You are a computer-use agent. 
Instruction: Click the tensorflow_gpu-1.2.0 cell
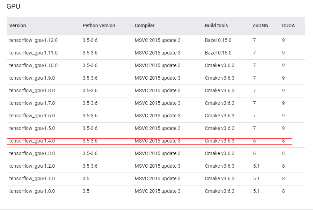(x=32, y=166)
